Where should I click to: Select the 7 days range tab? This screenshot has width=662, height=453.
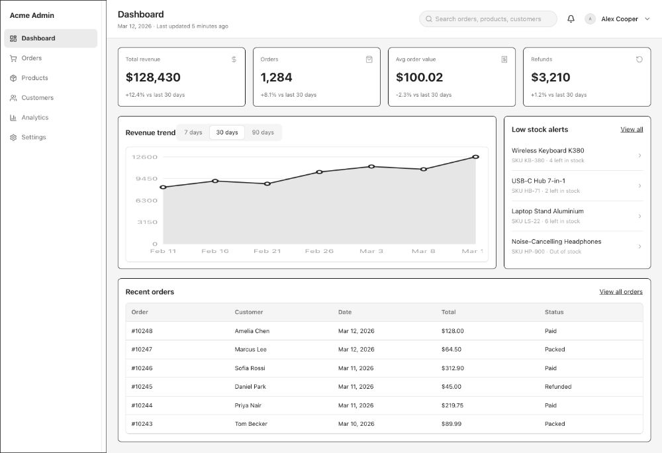click(193, 132)
